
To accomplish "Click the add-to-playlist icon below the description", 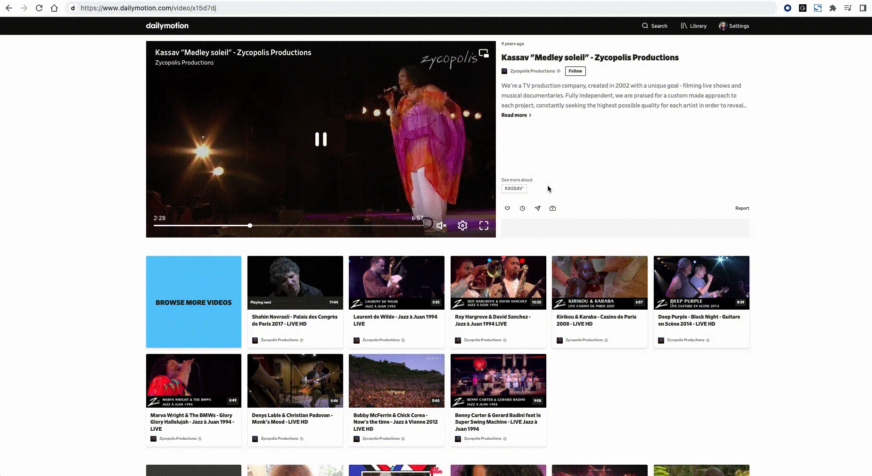I will (x=552, y=208).
